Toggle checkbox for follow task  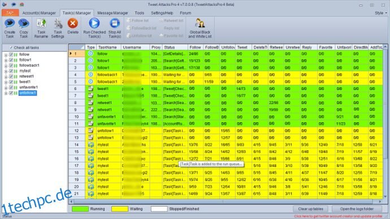point(11,54)
